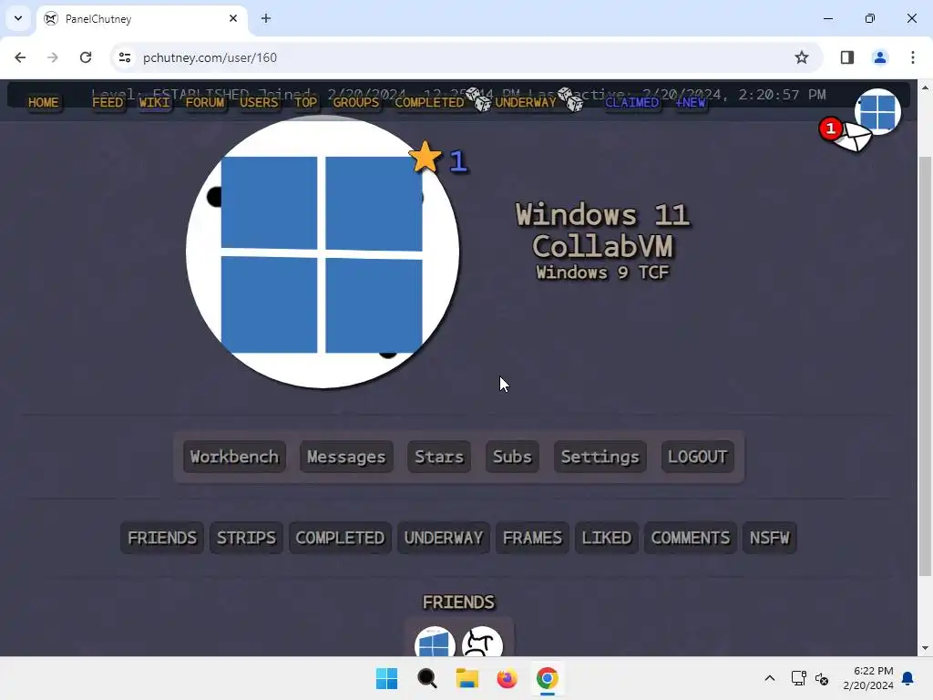Image resolution: width=933 pixels, height=700 pixels.
Task: Open COMPLETED in top navigation bar
Action: [429, 102]
